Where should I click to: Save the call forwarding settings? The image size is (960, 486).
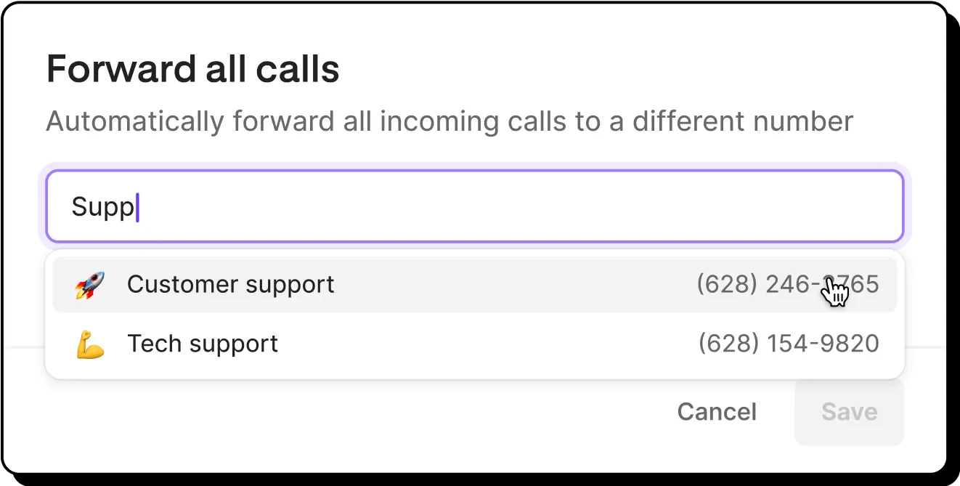click(x=848, y=411)
